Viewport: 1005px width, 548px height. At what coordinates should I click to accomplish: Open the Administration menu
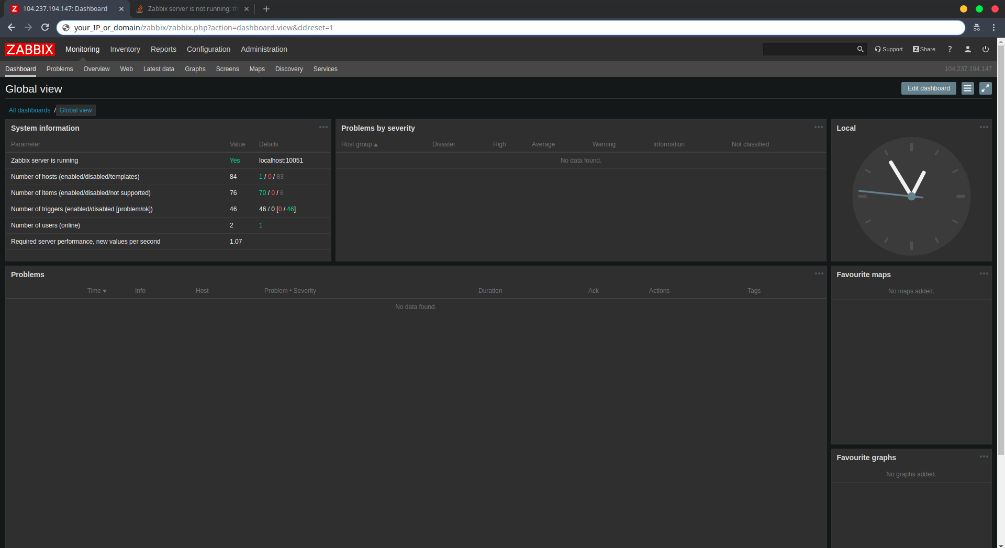tap(264, 49)
